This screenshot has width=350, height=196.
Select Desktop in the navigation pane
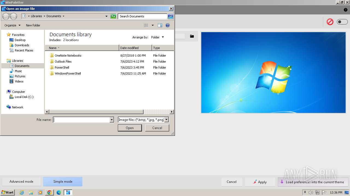(20, 40)
